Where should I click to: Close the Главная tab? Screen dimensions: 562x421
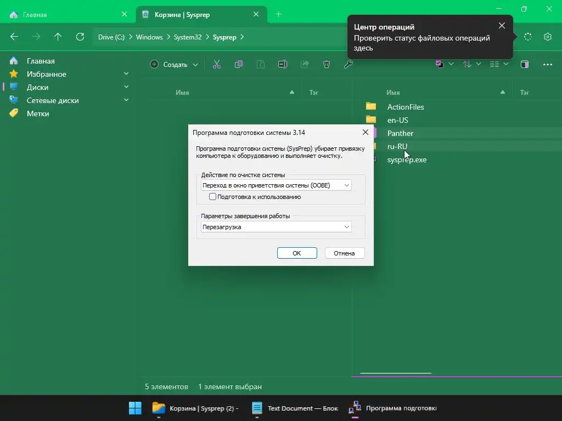125,14
